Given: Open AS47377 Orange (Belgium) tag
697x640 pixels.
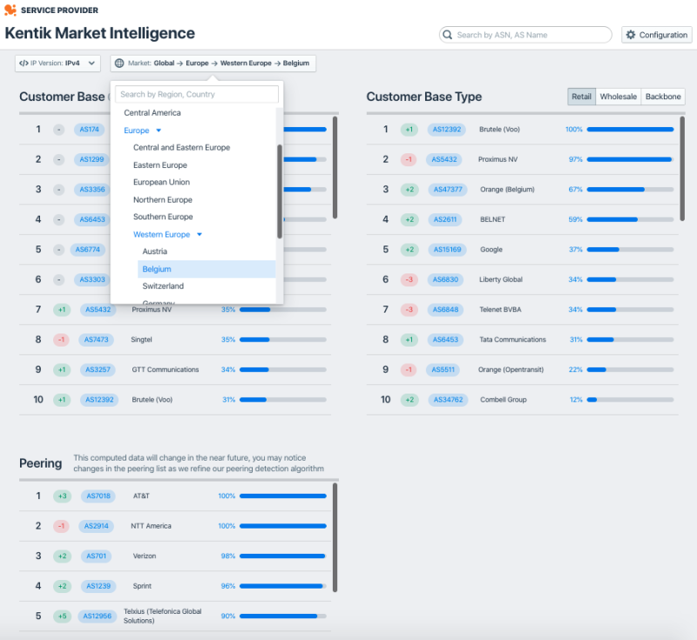Looking at the screenshot, I should [x=448, y=189].
